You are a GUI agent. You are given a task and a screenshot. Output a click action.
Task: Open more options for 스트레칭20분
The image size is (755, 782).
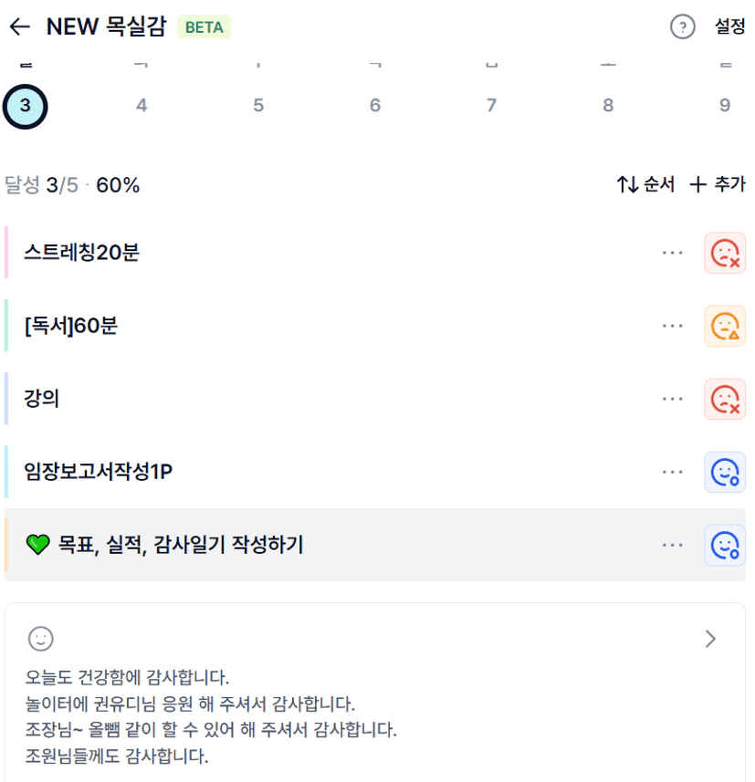tap(673, 253)
